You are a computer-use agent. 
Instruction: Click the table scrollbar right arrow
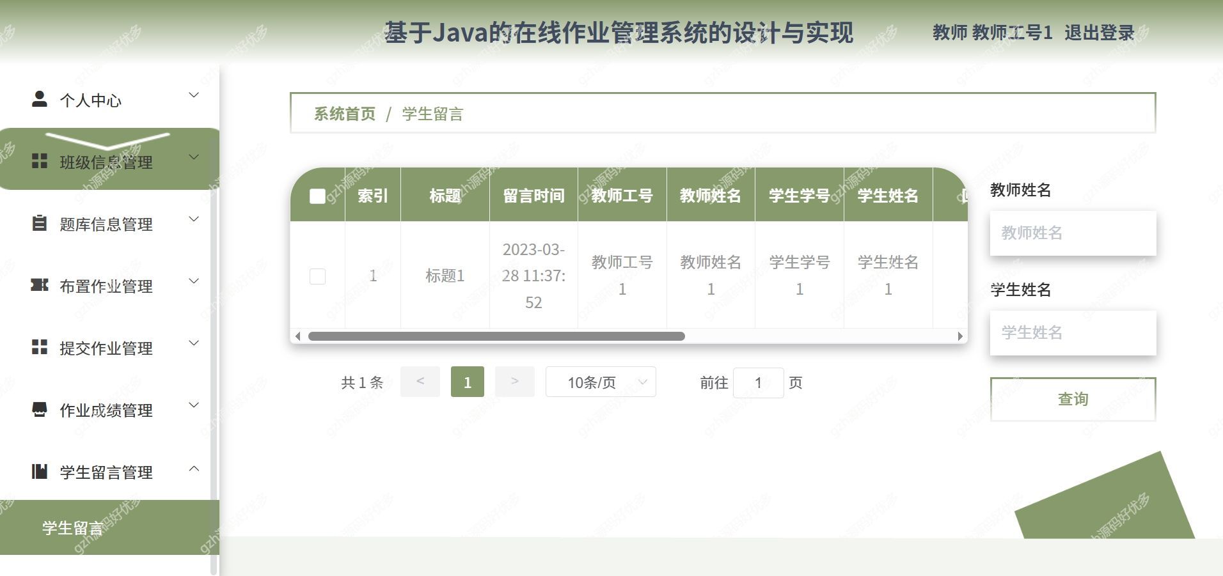pyautogui.click(x=959, y=336)
